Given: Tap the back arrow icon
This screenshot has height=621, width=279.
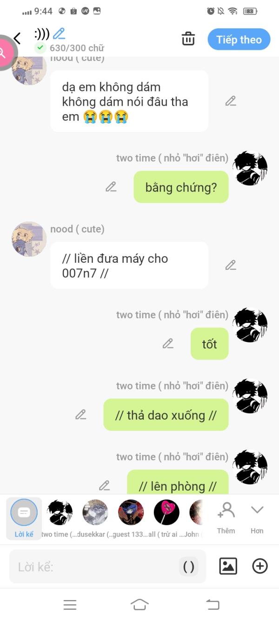Looking at the screenshot, I should (x=17, y=38).
